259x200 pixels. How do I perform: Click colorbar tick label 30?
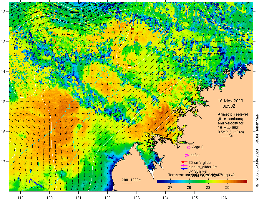point(227,188)
